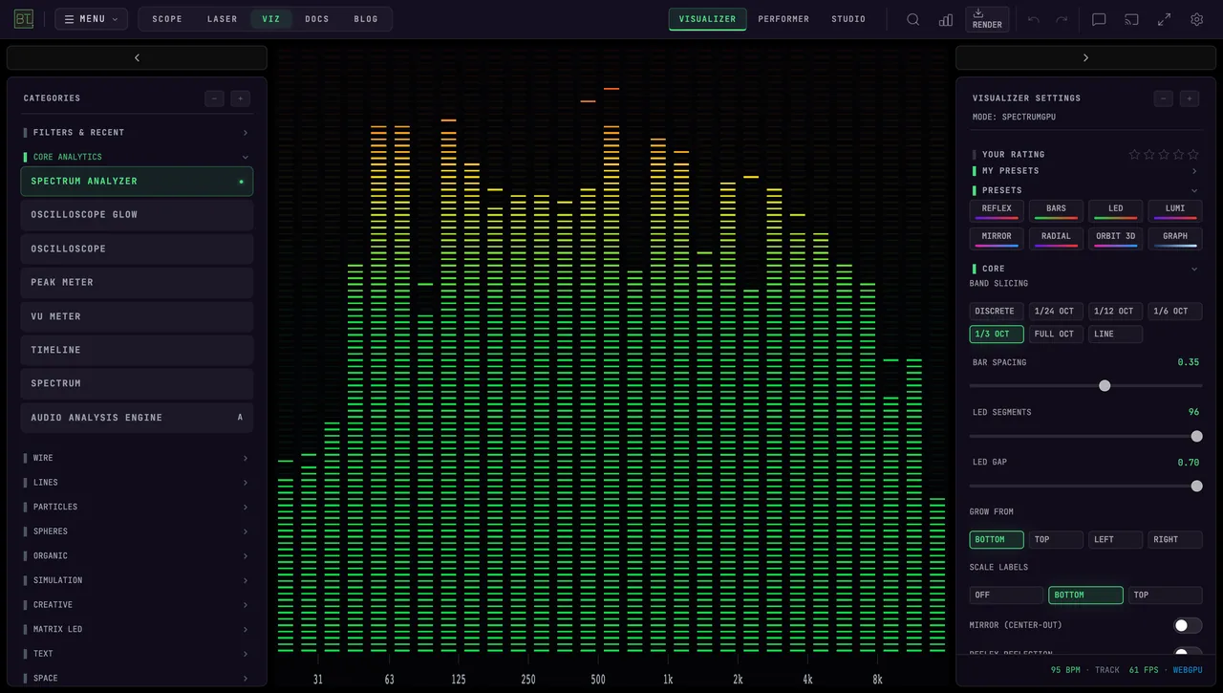Set Scale Labels to Off
1223x693 pixels.
[1006, 595]
